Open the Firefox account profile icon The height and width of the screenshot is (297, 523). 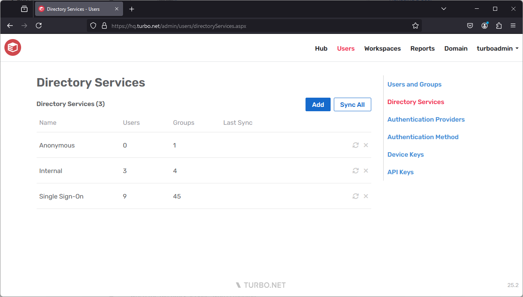(x=484, y=25)
